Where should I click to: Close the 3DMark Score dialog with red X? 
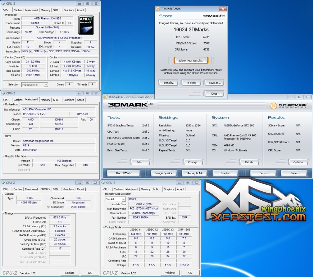pos(222,9)
